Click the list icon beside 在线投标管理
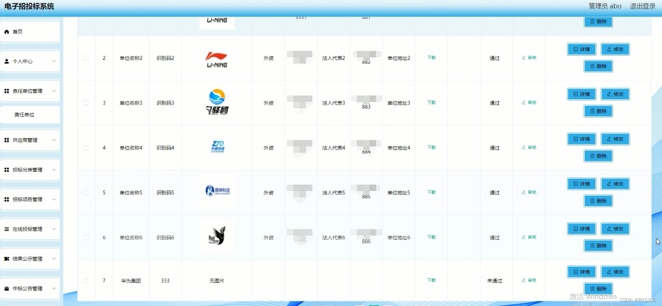This screenshot has width=662, height=306. coord(6,229)
